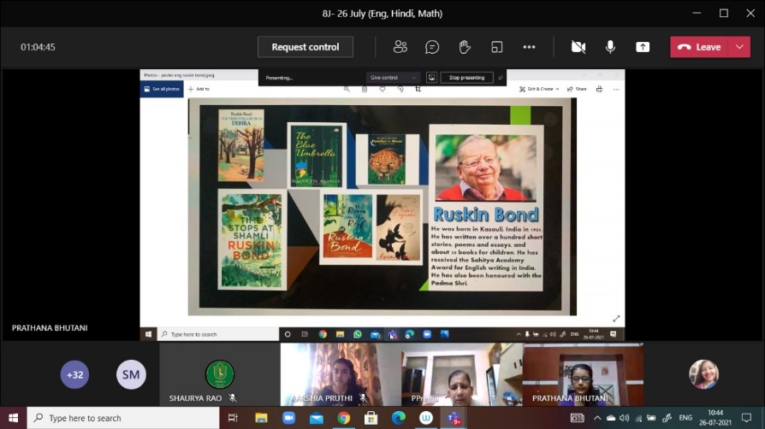Click See all photos in Photos app

tap(162, 89)
